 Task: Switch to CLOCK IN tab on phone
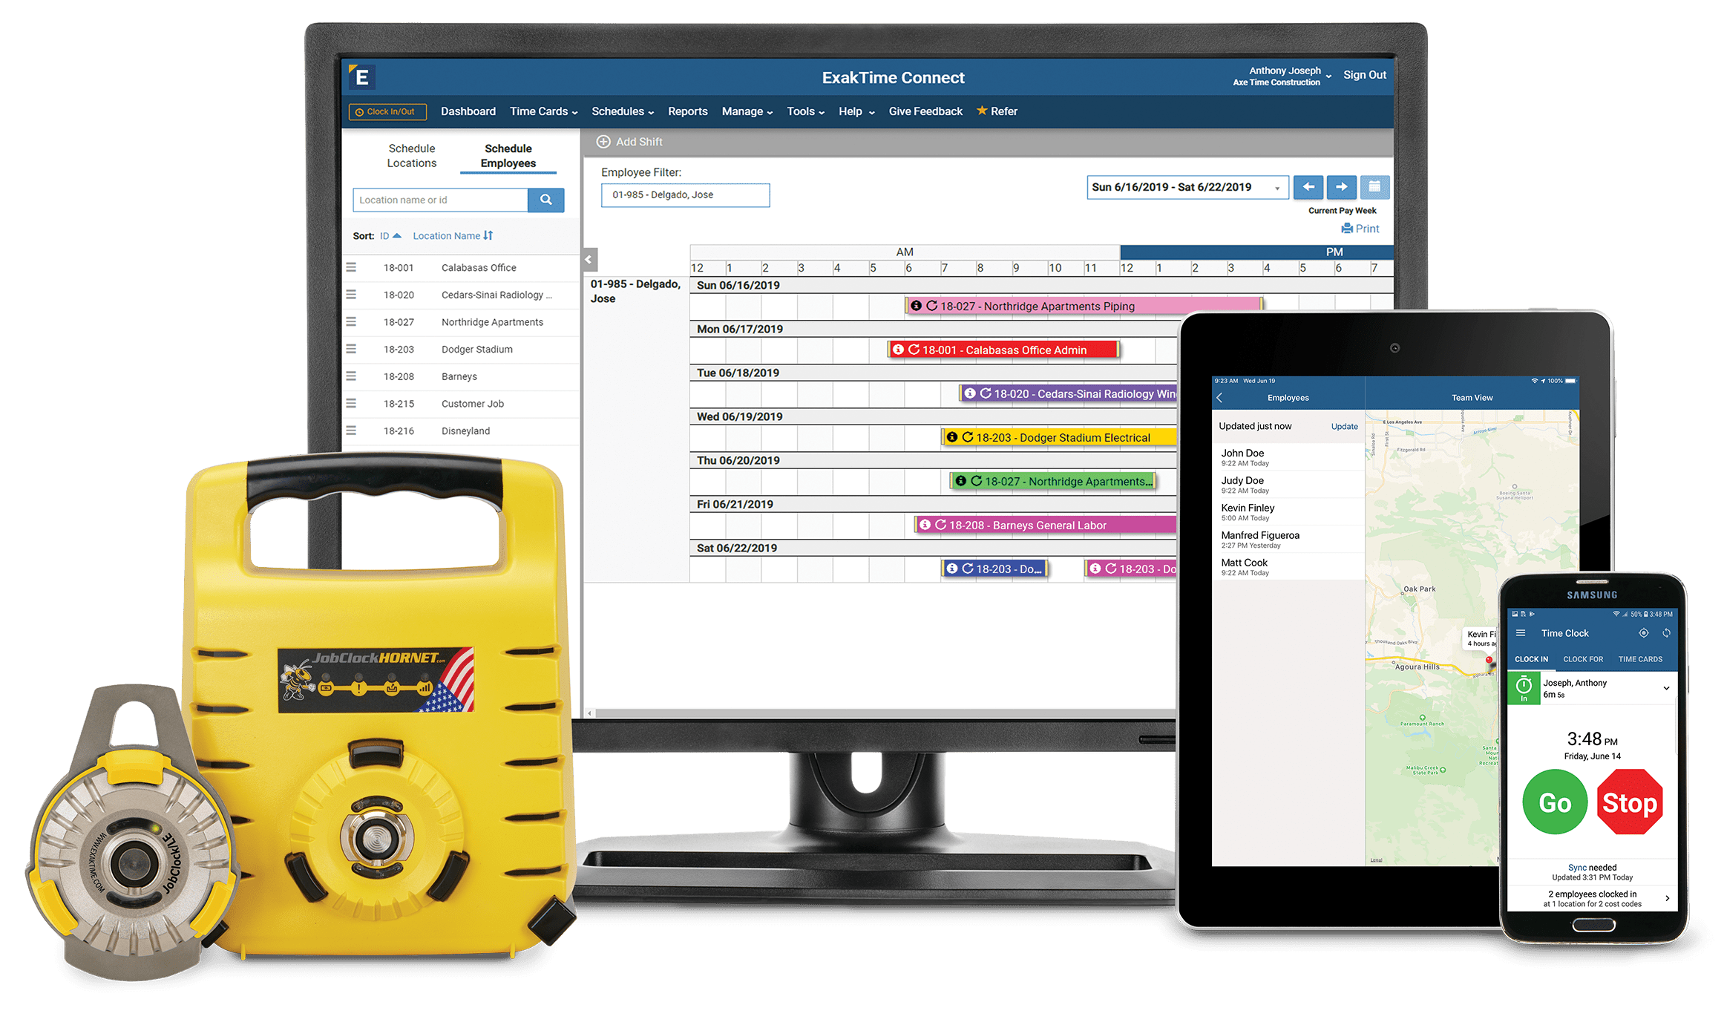click(x=1531, y=659)
